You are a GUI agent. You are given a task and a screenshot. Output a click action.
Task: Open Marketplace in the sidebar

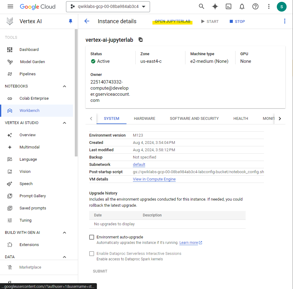(x=39, y=267)
